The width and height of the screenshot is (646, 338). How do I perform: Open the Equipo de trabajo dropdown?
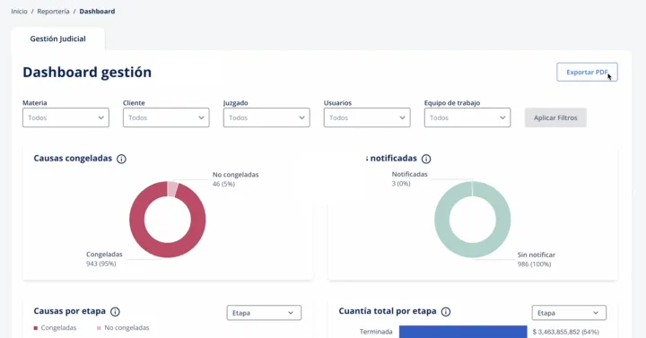pos(467,117)
